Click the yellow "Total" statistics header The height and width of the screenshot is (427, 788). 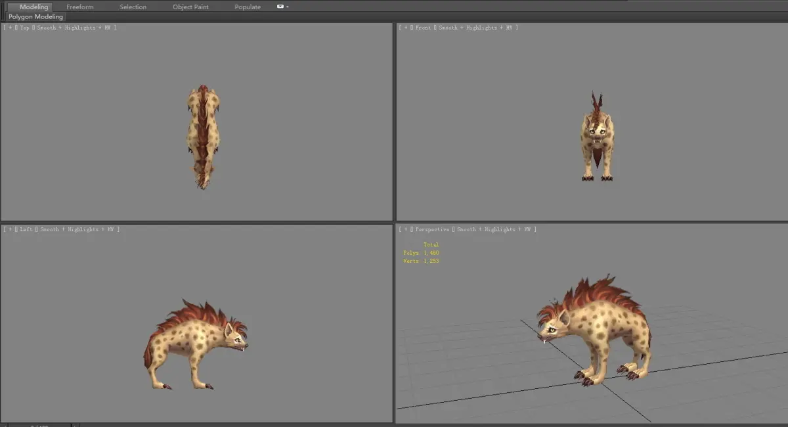[431, 244]
